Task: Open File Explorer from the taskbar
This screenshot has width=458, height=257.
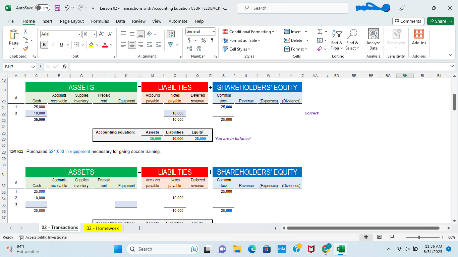Action: pyautogui.click(x=237, y=249)
